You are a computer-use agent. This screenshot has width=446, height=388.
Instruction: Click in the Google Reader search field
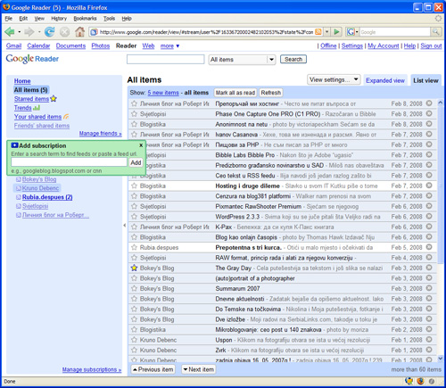click(x=165, y=59)
